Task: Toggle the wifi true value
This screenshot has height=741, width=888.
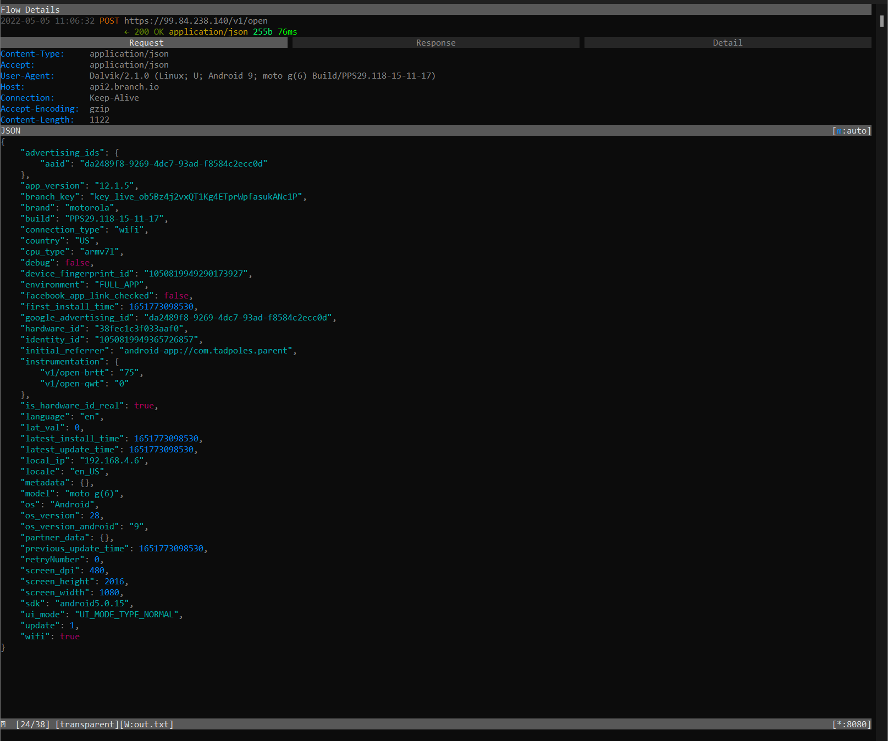Action: [x=70, y=636]
